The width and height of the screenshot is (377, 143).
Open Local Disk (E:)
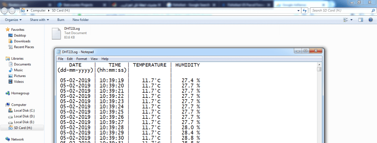click(24, 122)
